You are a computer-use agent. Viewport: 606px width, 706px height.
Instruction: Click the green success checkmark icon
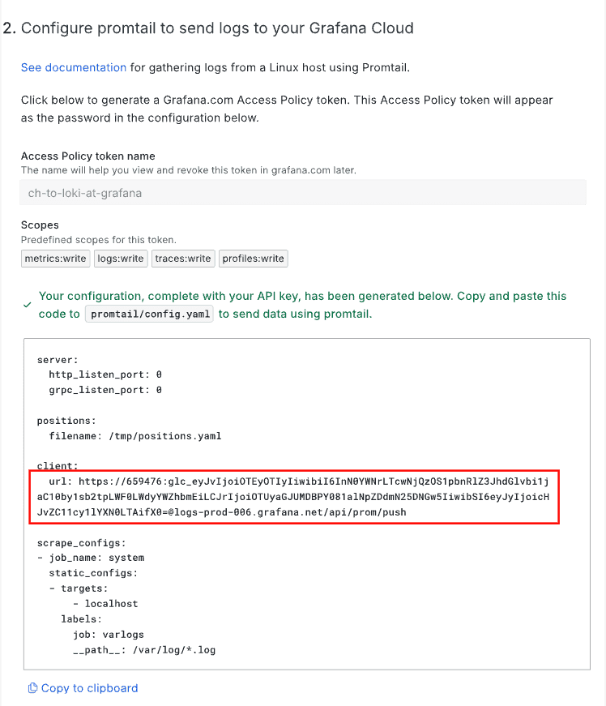coord(28,305)
